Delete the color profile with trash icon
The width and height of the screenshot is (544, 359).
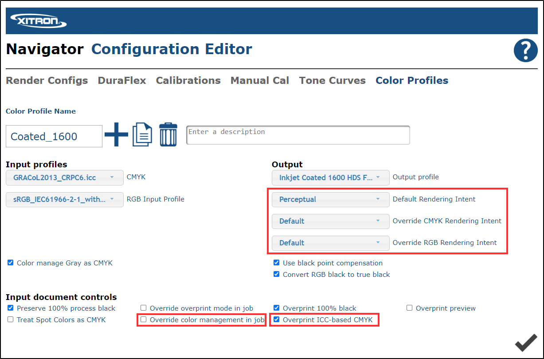click(x=168, y=135)
